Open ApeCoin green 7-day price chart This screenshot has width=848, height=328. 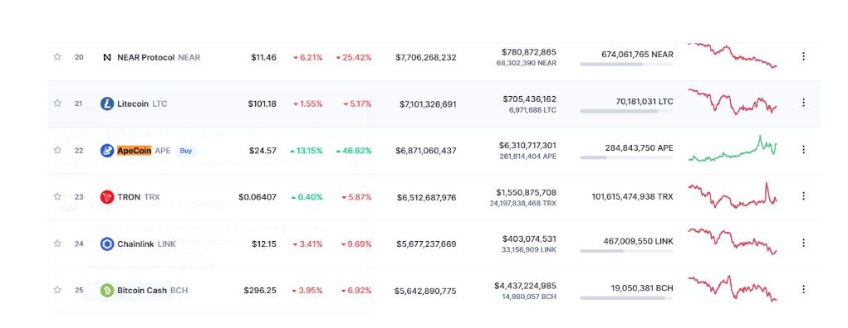[733, 148]
